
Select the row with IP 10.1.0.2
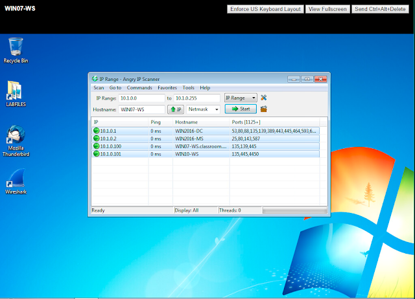pos(206,138)
